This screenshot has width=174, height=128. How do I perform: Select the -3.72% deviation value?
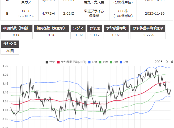pyautogui.click(x=151, y=35)
